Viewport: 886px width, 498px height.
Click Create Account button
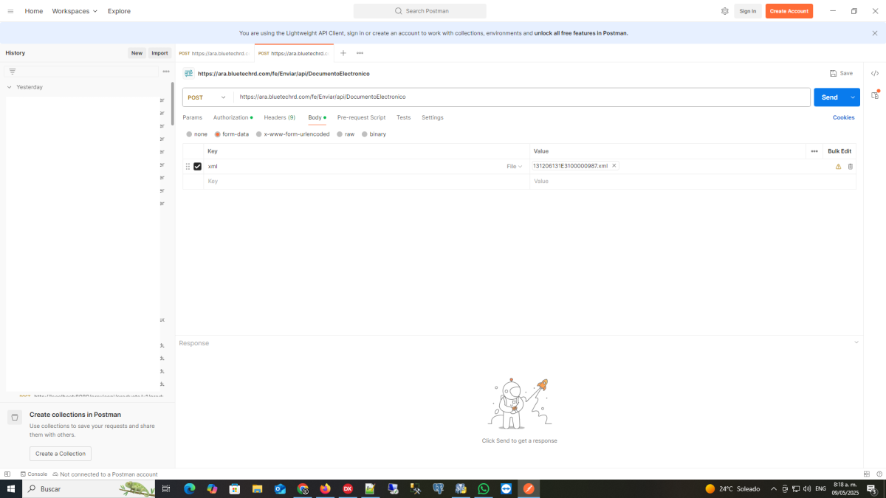click(x=789, y=11)
